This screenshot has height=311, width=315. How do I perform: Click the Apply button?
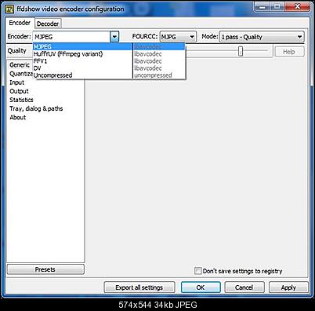288,287
